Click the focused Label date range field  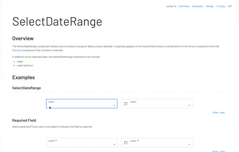point(82,104)
